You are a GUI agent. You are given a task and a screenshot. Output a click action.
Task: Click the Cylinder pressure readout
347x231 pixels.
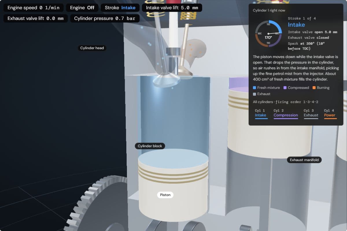coord(105,18)
